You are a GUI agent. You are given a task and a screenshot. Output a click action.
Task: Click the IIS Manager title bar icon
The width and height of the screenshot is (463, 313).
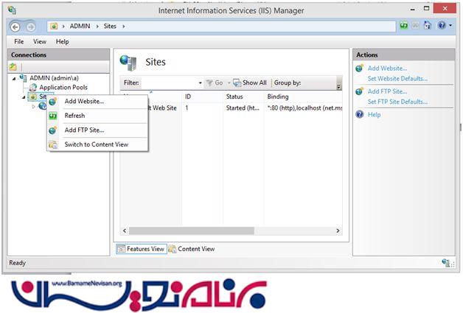pos(12,10)
